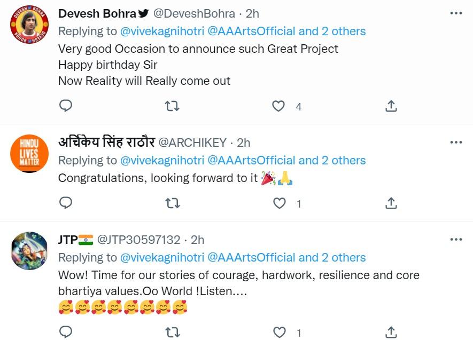Image resolution: width=473 pixels, height=340 pixels.
Task: Like JTP's reply
Action: [278, 332]
